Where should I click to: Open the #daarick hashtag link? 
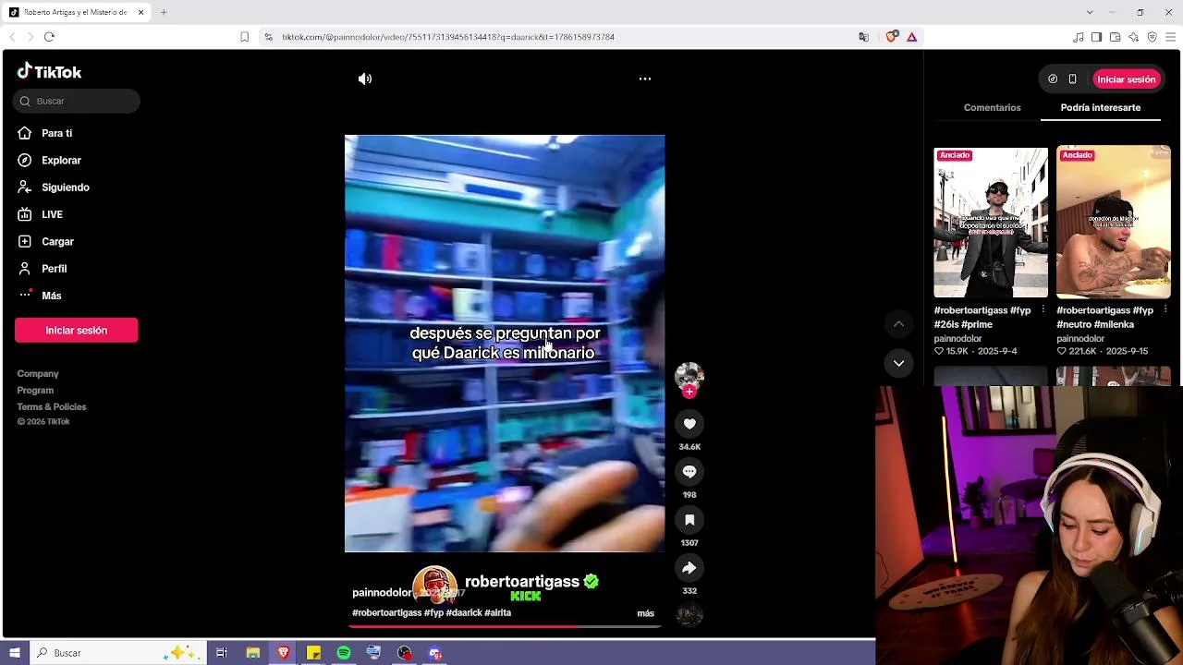point(463,613)
